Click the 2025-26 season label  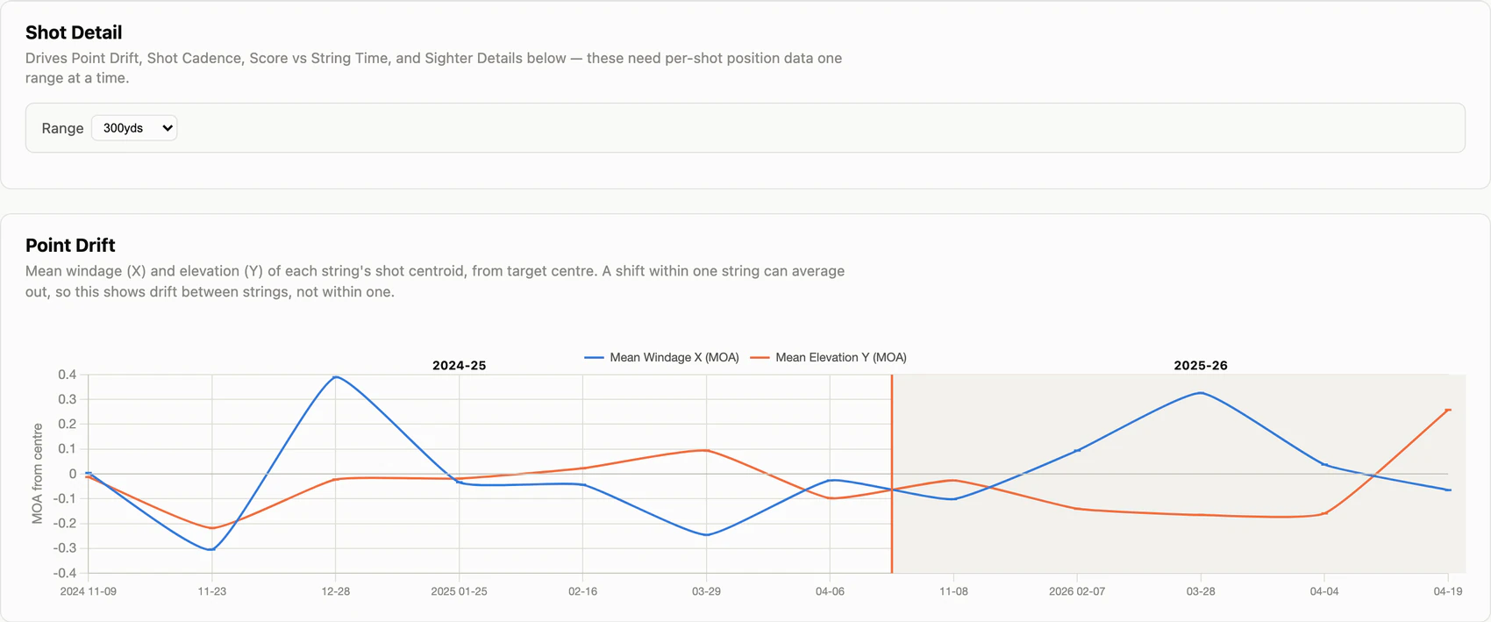1201,366
